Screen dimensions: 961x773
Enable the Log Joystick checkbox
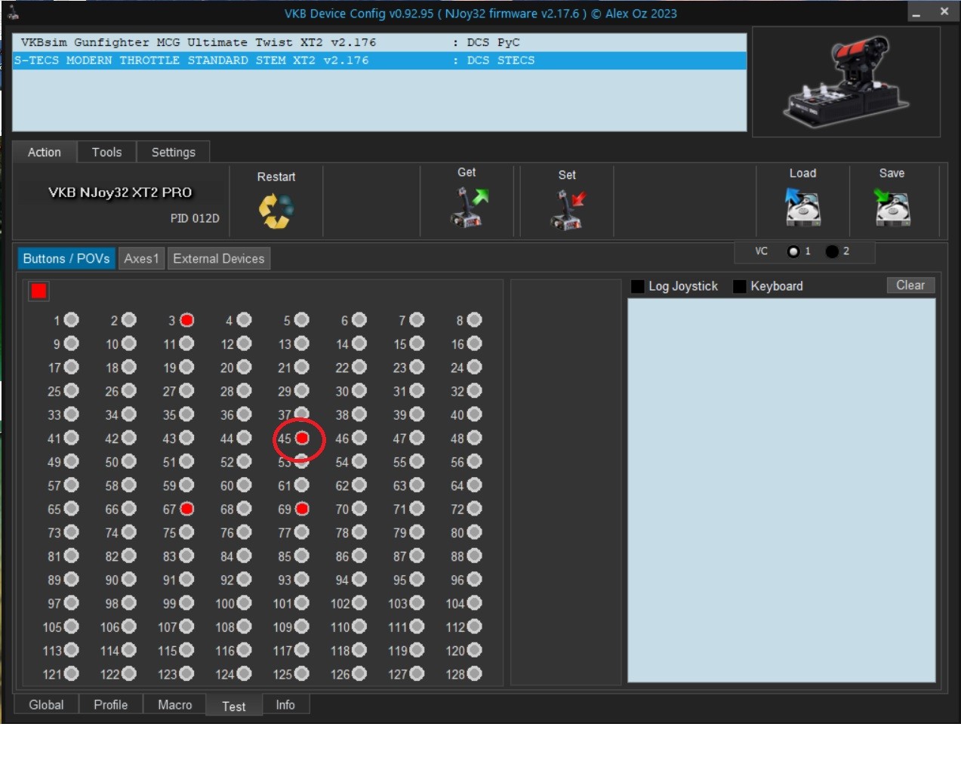(x=638, y=286)
